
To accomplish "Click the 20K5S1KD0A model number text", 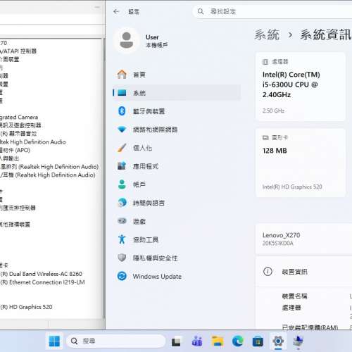I will point(278,244).
